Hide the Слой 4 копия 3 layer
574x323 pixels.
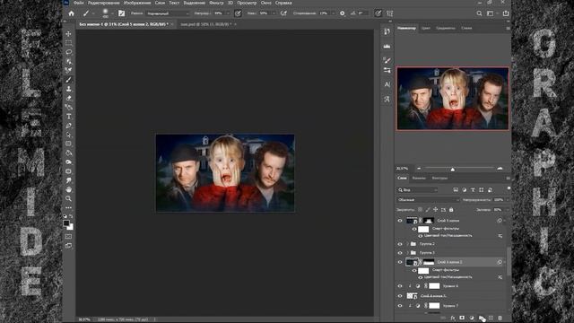400,295
